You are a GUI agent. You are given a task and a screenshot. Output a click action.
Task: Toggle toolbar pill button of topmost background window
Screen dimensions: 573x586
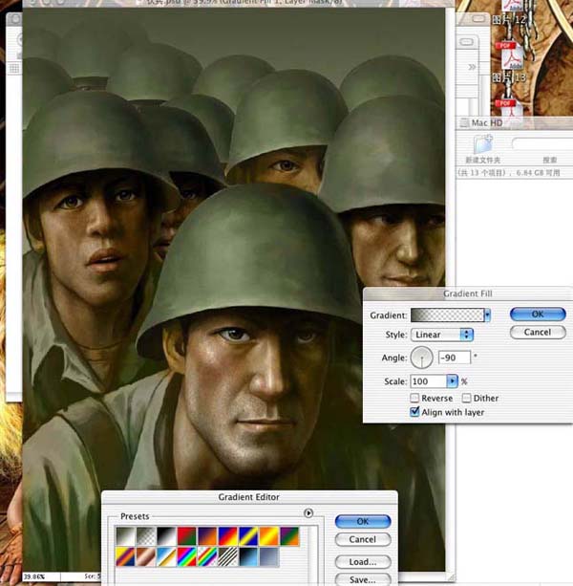pos(479,19)
